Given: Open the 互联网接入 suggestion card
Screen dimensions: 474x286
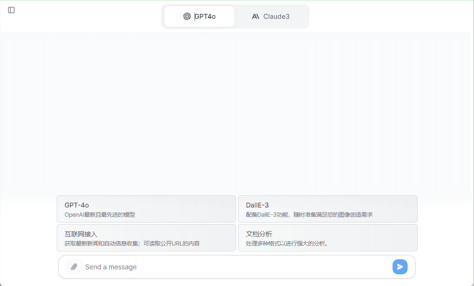Looking at the screenshot, I should 81,234.
